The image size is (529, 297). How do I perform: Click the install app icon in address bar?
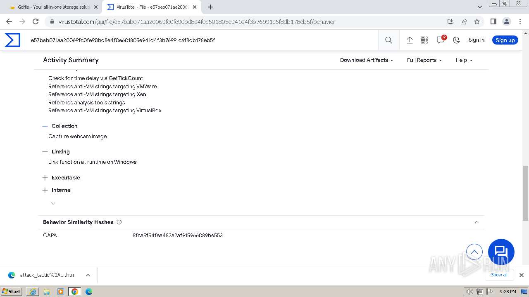450,21
